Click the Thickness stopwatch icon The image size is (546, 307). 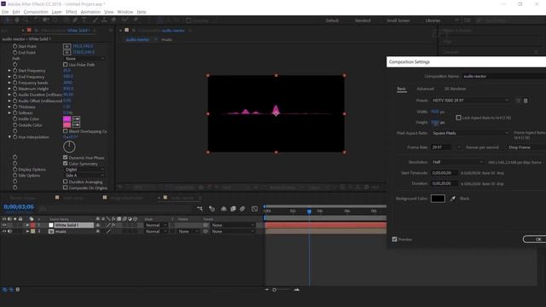[15, 107]
